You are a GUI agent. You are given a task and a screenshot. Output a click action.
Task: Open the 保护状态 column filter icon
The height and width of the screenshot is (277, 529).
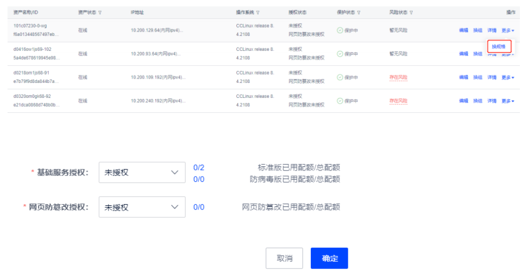pos(359,13)
